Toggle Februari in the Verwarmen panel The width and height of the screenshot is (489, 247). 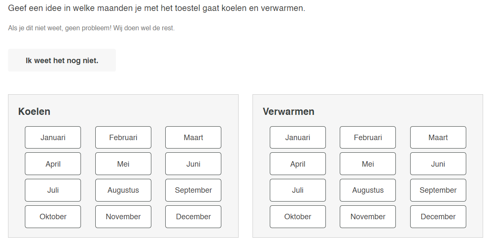coord(368,138)
